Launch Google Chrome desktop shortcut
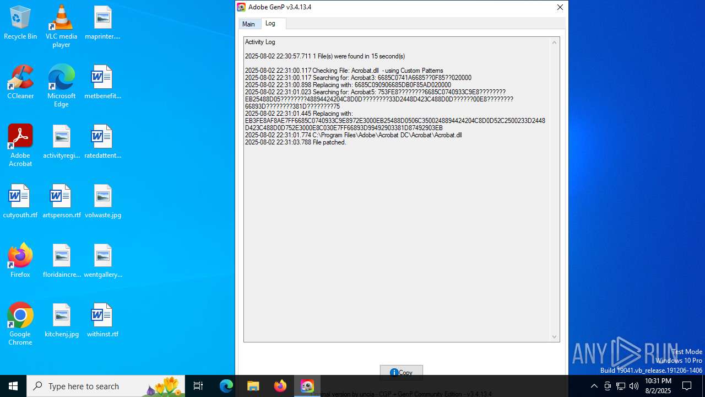The width and height of the screenshot is (705, 397). tap(20, 324)
